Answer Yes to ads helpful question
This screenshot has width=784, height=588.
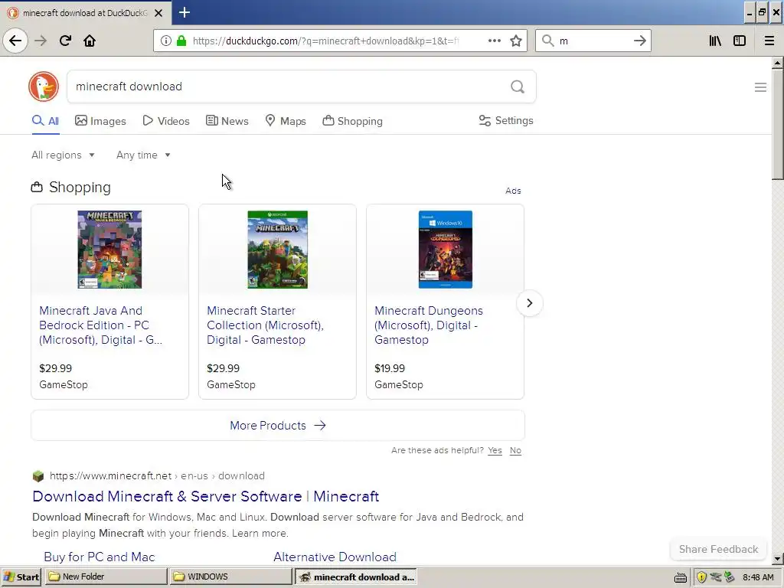tap(495, 450)
